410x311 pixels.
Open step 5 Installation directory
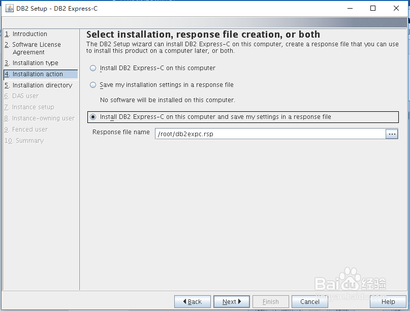coord(39,85)
